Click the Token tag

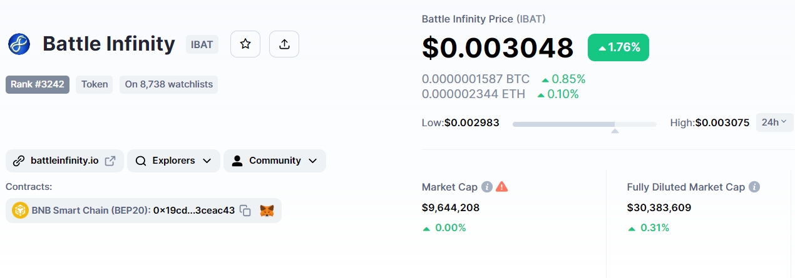click(x=95, y=84)
